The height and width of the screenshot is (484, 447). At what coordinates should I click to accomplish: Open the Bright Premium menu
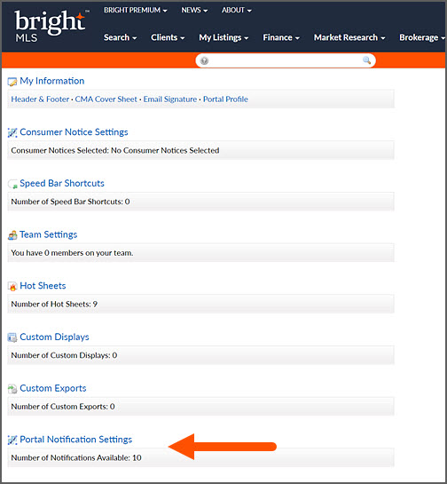click(x=136, y=10)
